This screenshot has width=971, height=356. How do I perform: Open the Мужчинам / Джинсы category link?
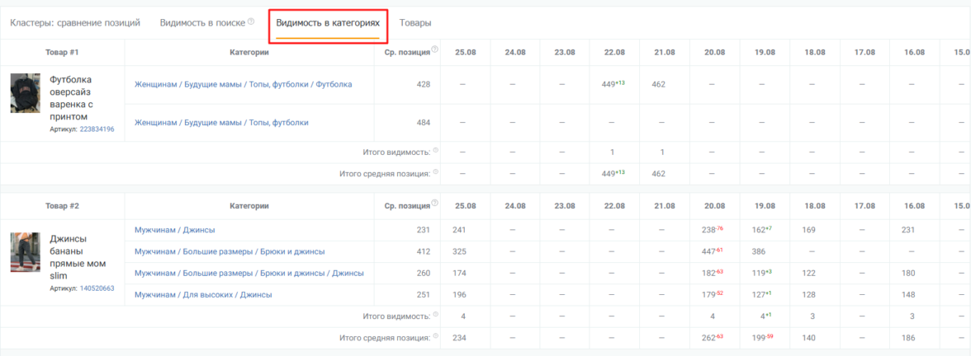tap(174, 230)
